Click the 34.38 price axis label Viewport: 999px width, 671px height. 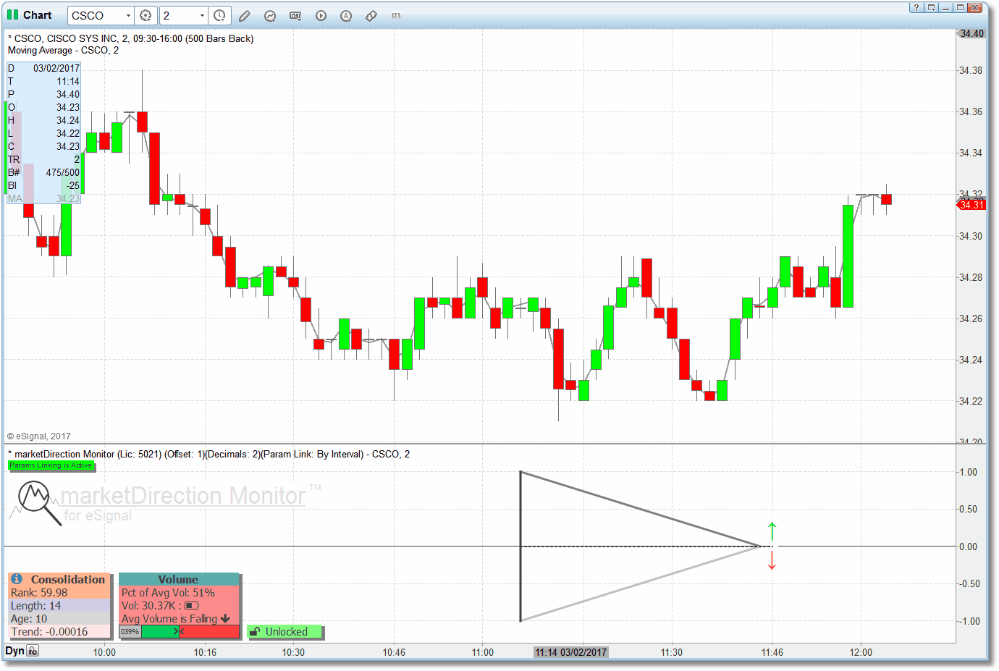(x=971, y=70)
